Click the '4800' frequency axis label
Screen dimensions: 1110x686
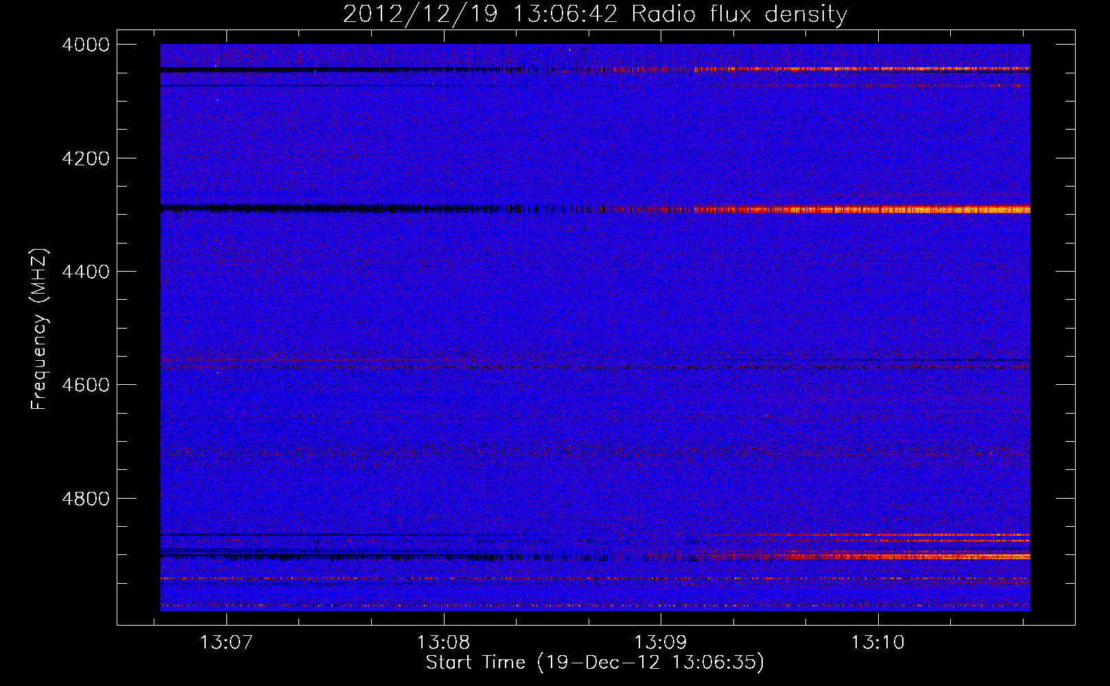pos(86,499)
